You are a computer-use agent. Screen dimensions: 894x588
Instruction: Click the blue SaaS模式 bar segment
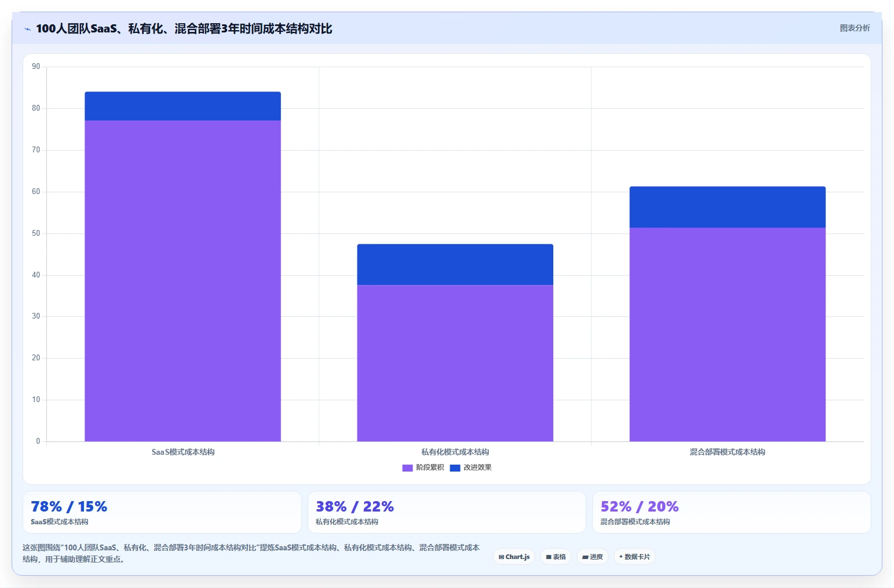coord(183,106)
